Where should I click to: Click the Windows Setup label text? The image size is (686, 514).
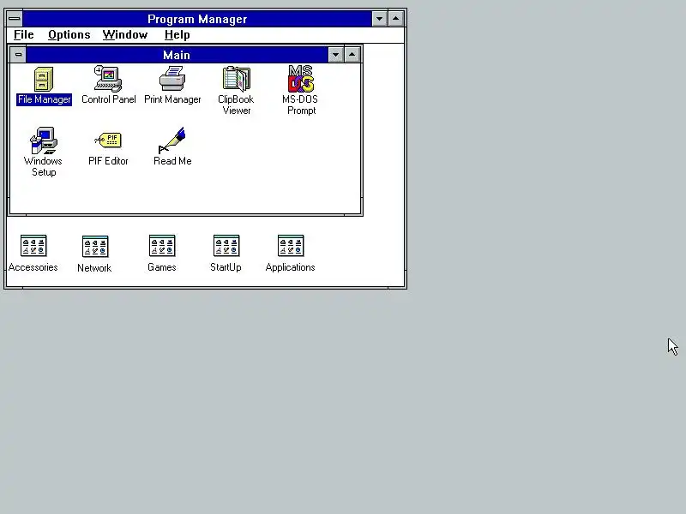click(x=44, y=166)
